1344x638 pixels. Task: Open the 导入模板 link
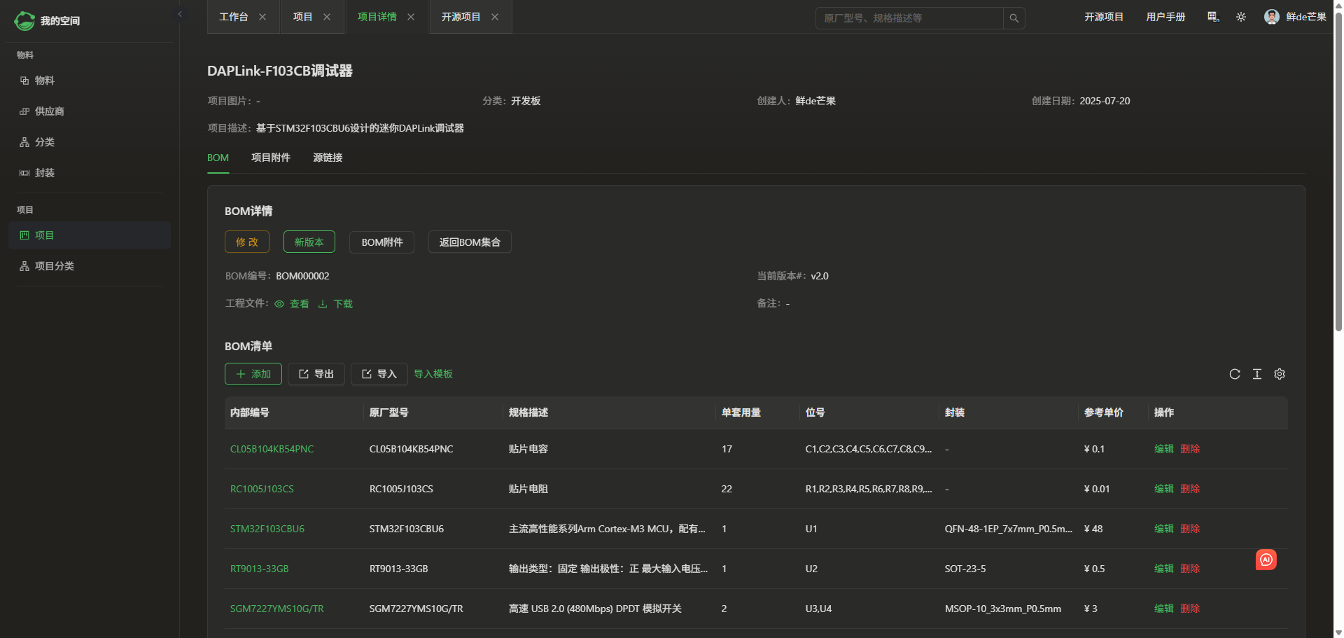(x=433, y=374)
